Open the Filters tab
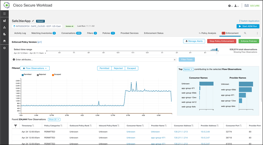The height and width of the screenshot is (145, 263). click(92, 33)
